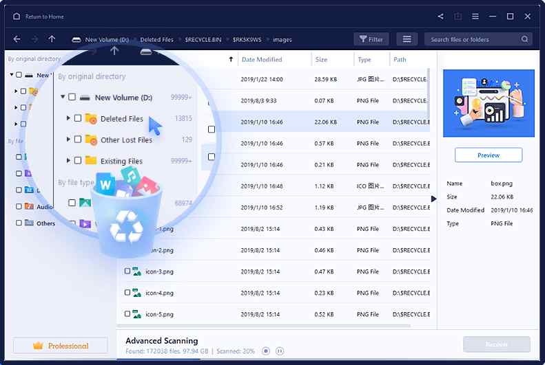Click the Professional upgrade button

61,346
